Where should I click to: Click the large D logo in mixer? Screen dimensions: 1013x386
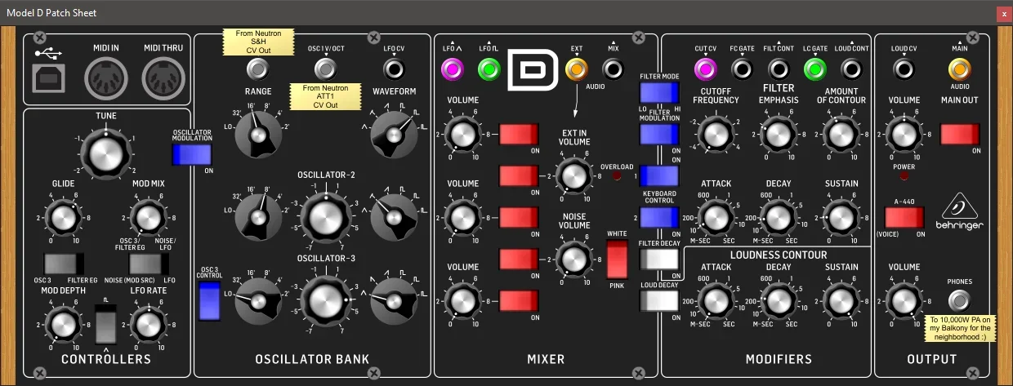pyautogui.click(x=532, y=71)
